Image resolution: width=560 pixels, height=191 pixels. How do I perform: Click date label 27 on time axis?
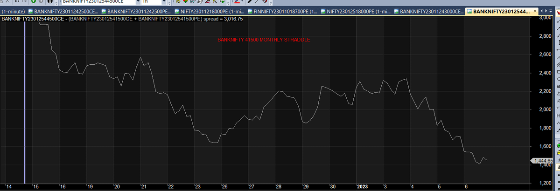(252, 186)
